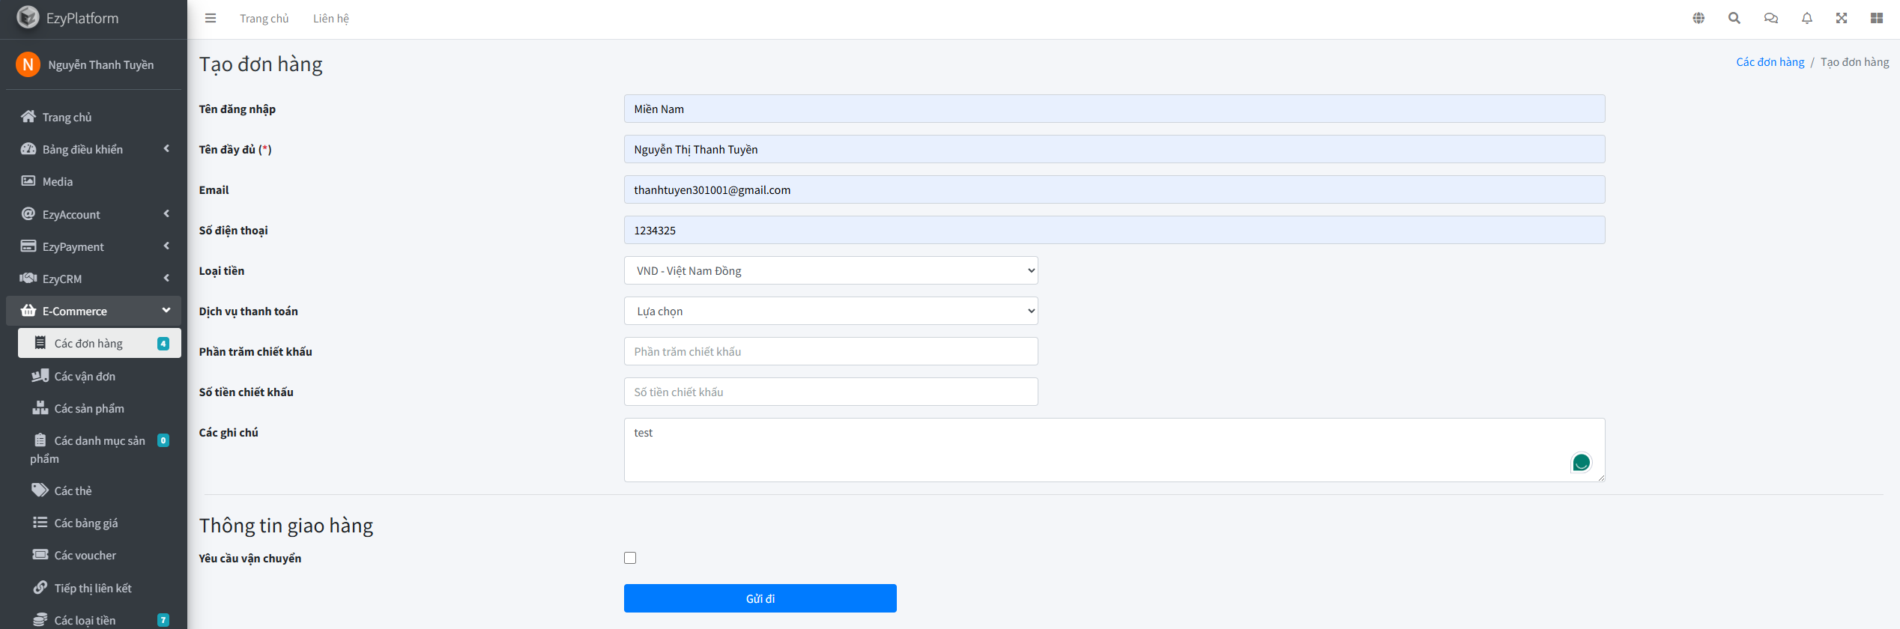Toggle fullscreen with the expand icon
This screenshot has height=629, width=1900.
click(1842, 18)
